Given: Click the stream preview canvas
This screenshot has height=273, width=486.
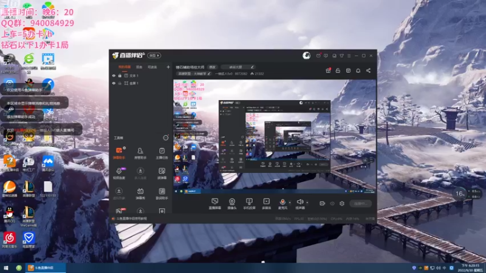Looking at the screenshot, I should click(275, 137).
